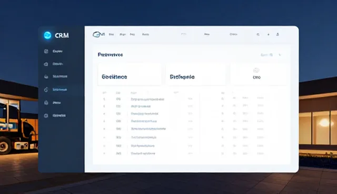
Task: Click the CRM title text in sidebar
Action: (x=62, y=35)
